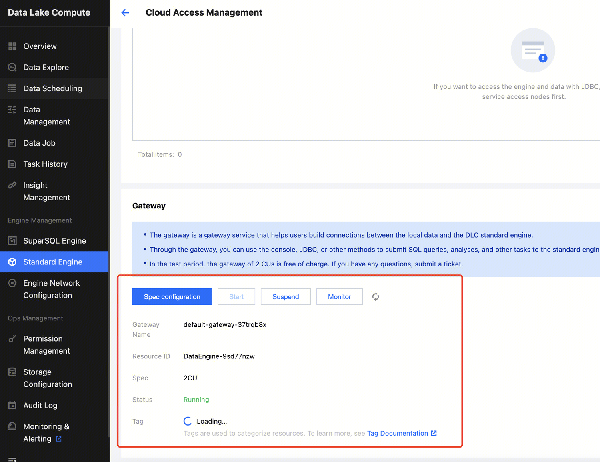Open Data Scheduling in sidebar

tap(52, 89)
